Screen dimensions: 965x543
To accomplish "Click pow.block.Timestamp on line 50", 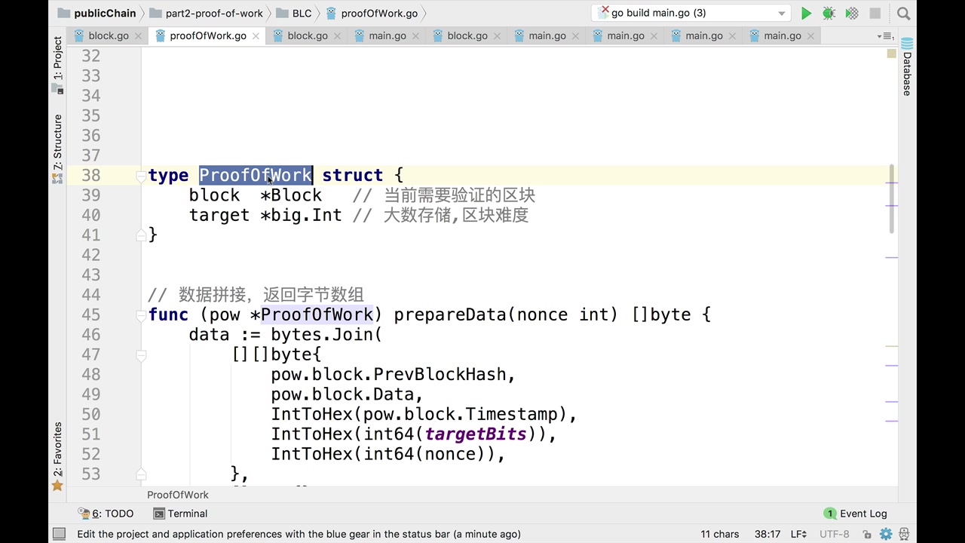I will (461, 415).
